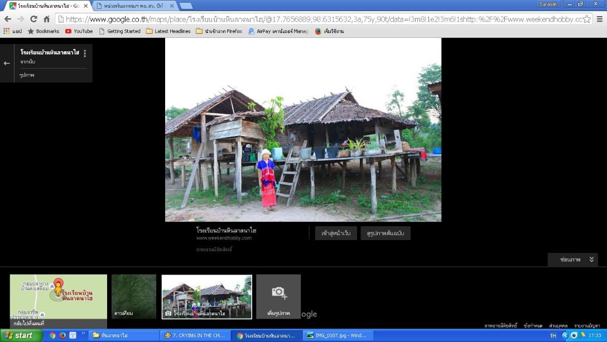
Task: Select the รูปภาพ entry in the side panel
Action: tap(27, 75)
